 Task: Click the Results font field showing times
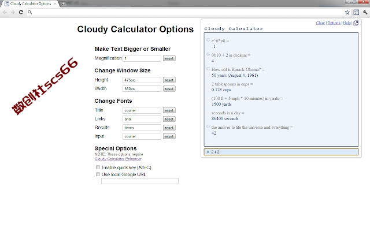pos(142,128)
